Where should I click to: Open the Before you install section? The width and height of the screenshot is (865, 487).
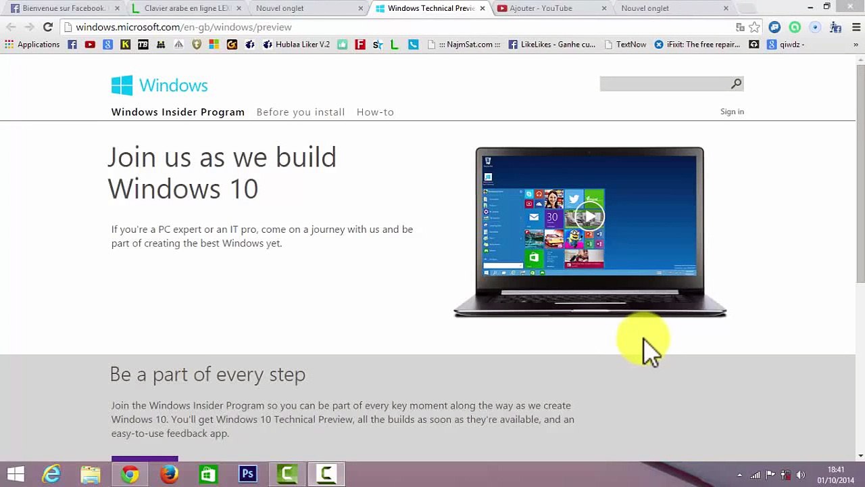(301, 112)
